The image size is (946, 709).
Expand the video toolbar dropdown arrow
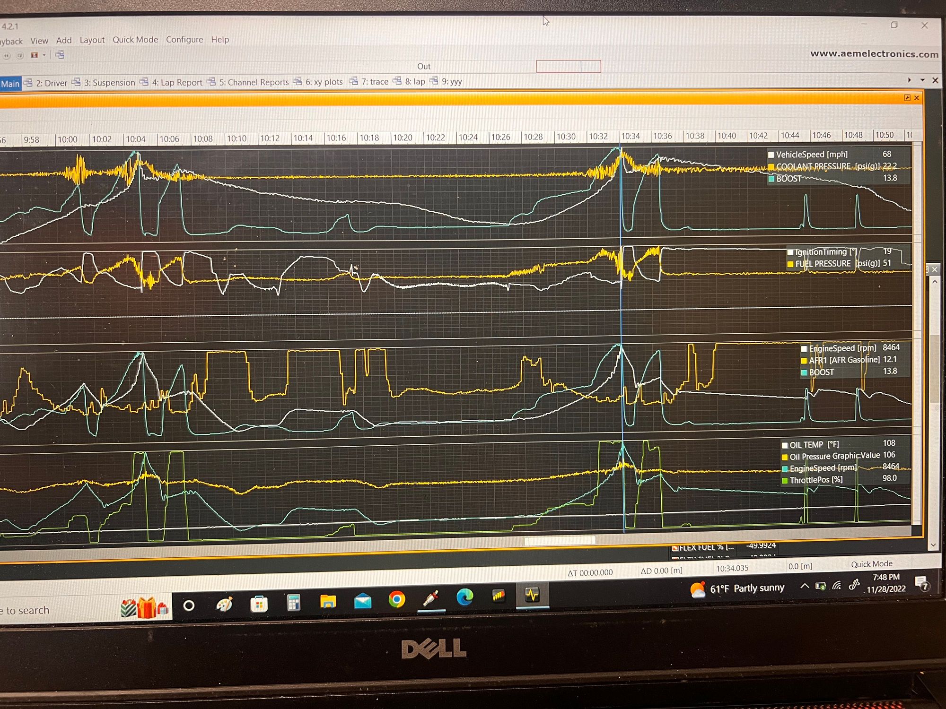coord(44,55)
